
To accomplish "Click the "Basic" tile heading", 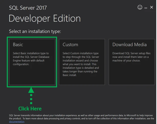I will 18,45.
